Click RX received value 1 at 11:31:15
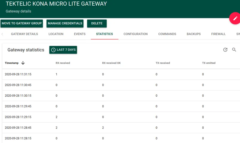The image size is (240, 143). pos(56,74)
